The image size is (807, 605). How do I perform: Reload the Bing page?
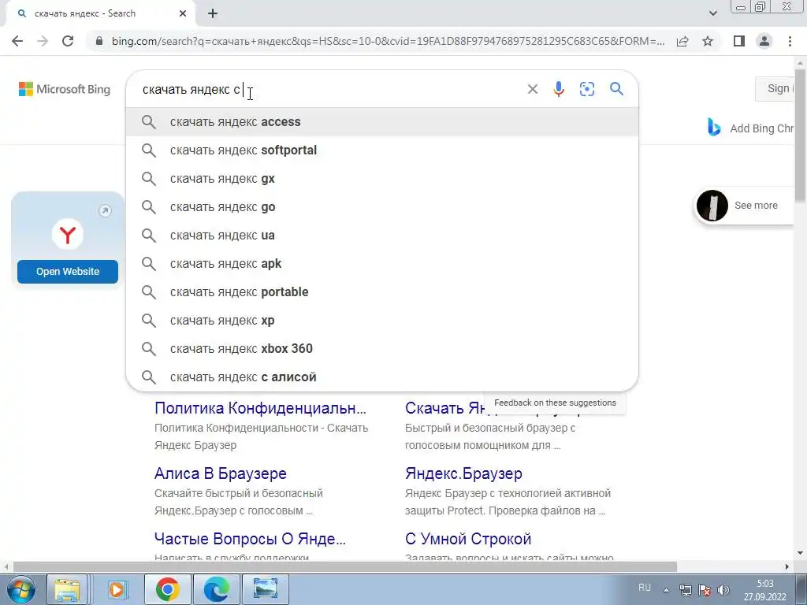[x=68, y=41]
